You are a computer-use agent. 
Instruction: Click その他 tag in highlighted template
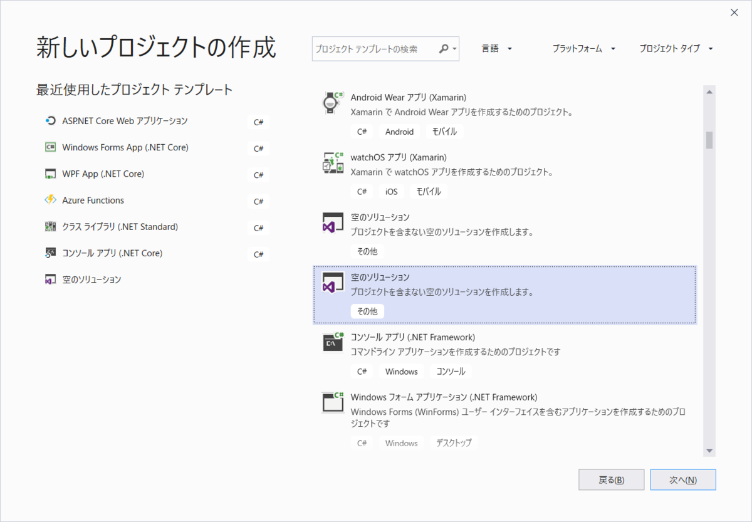tap(367, 311)
